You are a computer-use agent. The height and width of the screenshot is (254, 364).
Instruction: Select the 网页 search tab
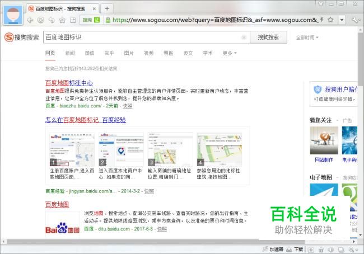tap(50, 53)
